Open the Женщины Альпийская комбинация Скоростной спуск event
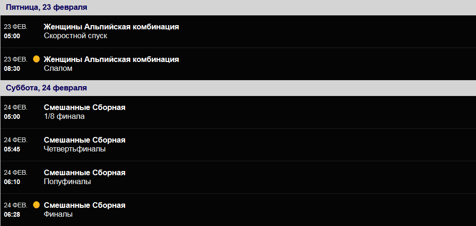 point(238,32)
